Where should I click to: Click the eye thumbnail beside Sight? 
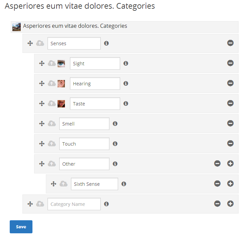[61, 64]
